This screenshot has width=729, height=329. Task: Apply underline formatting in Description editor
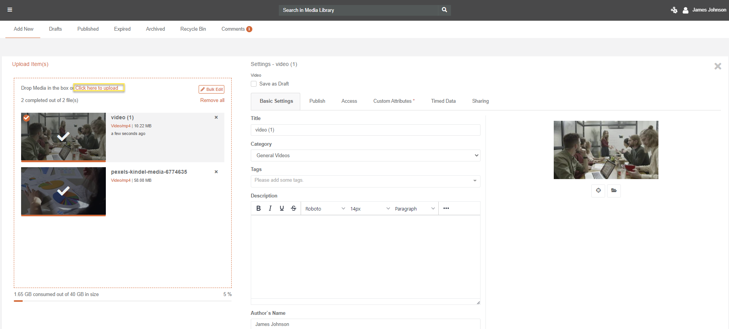[282, 208]
